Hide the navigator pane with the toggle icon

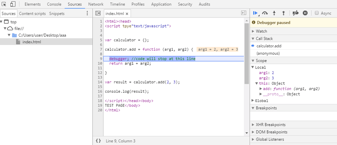98,13
